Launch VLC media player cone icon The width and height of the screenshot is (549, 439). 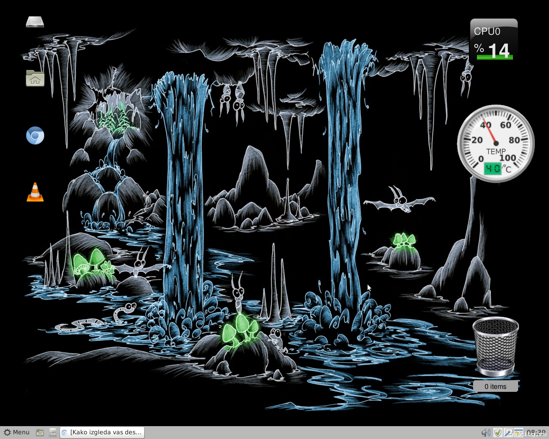coord(35,192)
